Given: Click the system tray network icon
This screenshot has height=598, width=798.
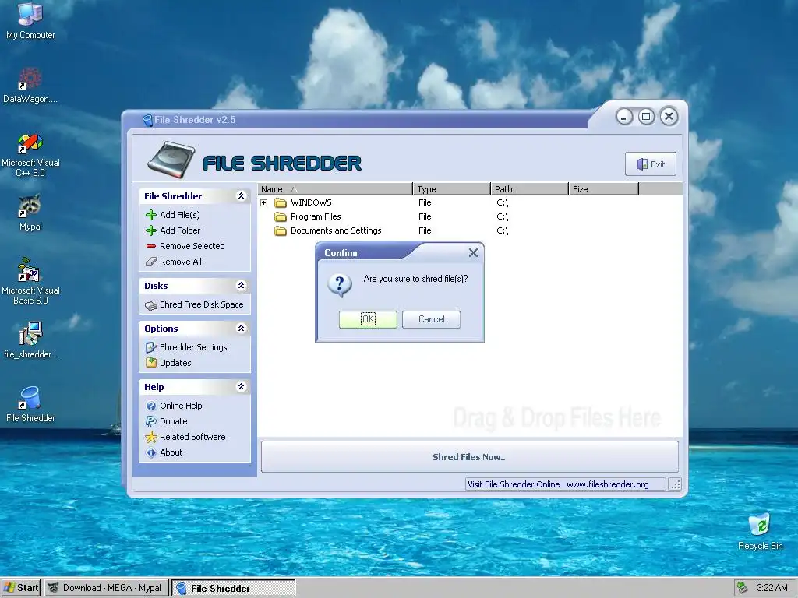Looking at the screenshot, I should pos(743,588).
